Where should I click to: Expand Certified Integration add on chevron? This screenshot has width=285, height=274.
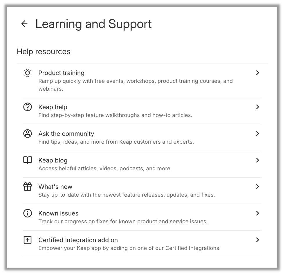257,240
